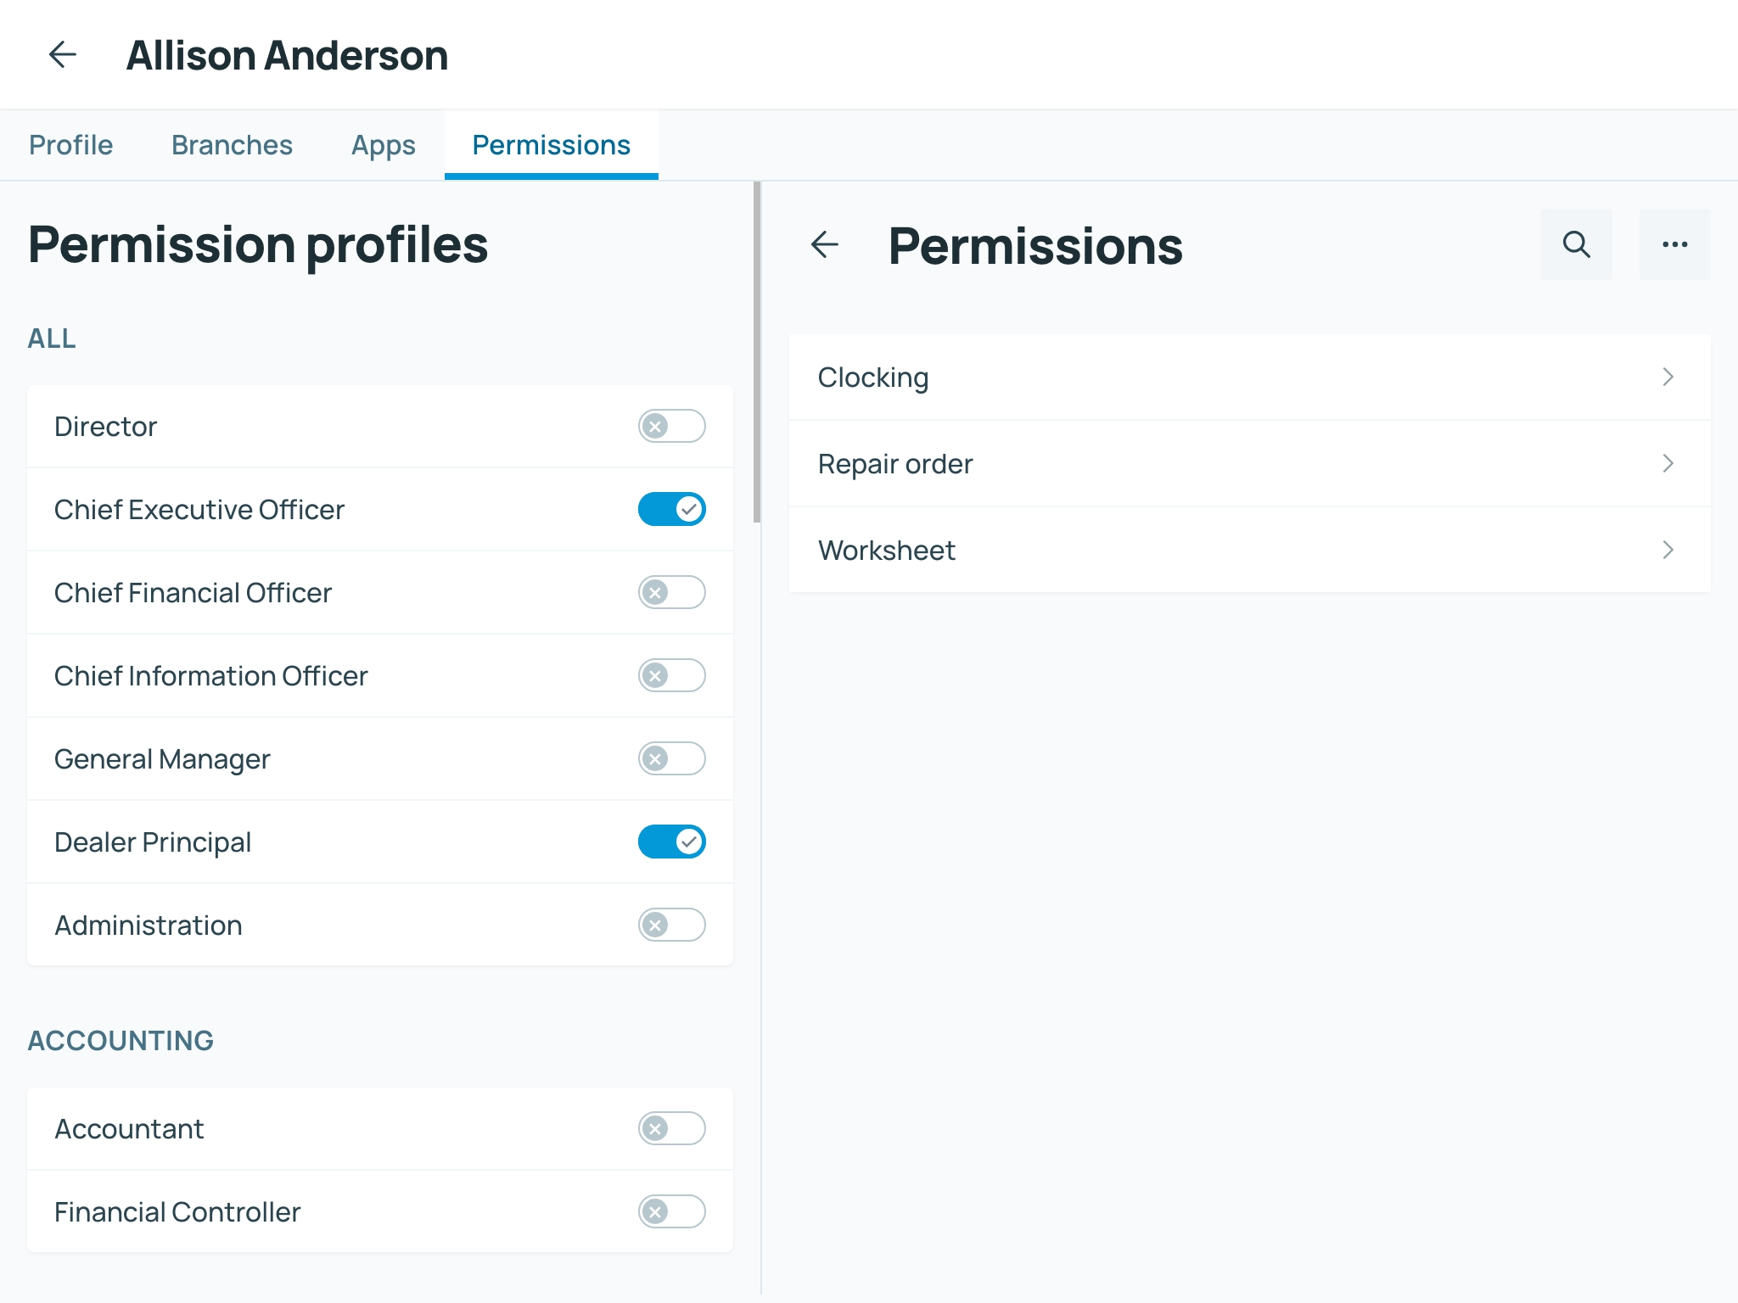1738x1303 pixels.
Task: Click Accountant label
Action: pos(129,1128)
